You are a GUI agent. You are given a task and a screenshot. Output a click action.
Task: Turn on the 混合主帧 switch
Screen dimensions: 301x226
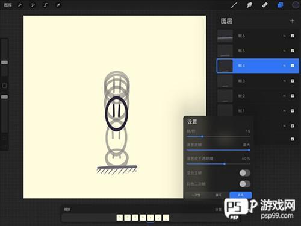point(245,173)
